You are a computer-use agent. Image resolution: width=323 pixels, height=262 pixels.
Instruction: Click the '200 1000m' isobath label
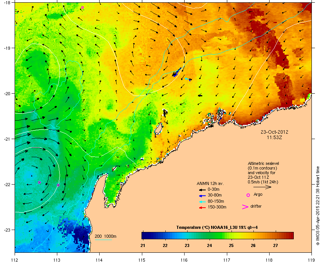click(x=105, y=237)
